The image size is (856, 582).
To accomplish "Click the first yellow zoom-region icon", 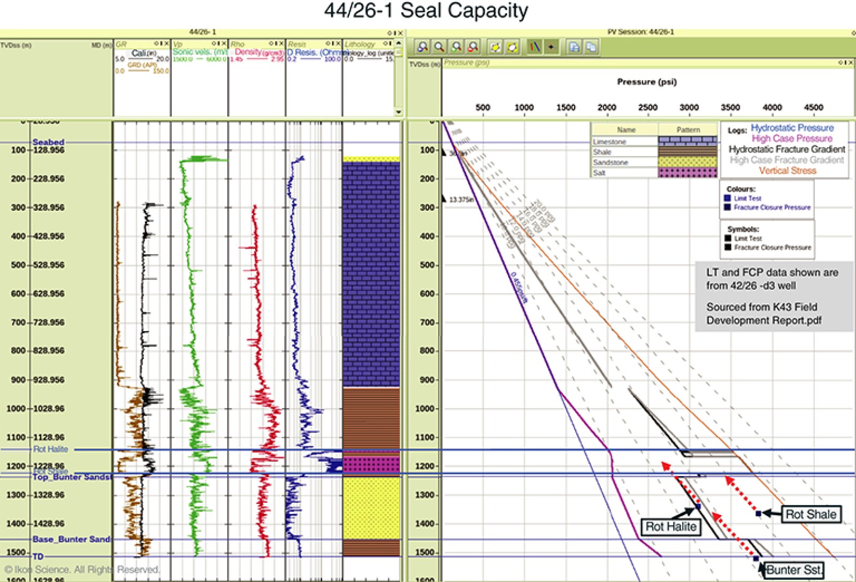I will tap(495, 46).
